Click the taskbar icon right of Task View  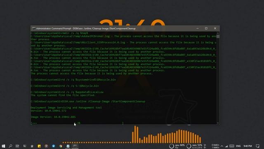tap(25, 146)
